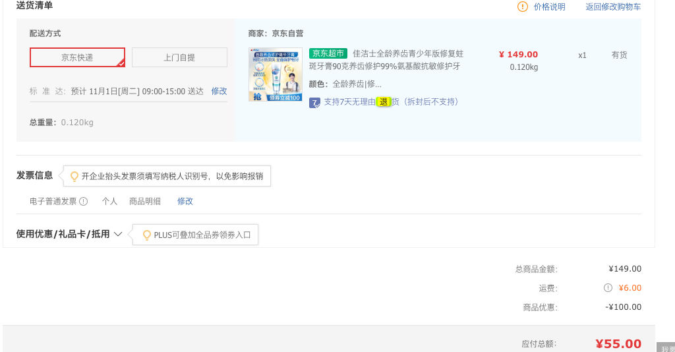This screenshot has height=352, width=675.
Task: Click the 发票信息 section heading
Action: click(34, 175)
